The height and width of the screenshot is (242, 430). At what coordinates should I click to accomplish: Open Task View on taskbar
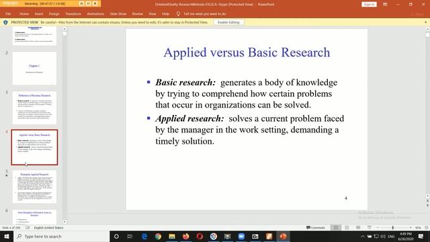(x=130, y=236)
